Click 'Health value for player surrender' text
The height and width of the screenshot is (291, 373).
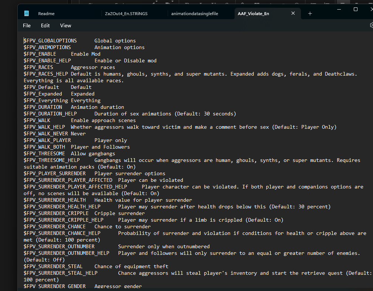143,200
